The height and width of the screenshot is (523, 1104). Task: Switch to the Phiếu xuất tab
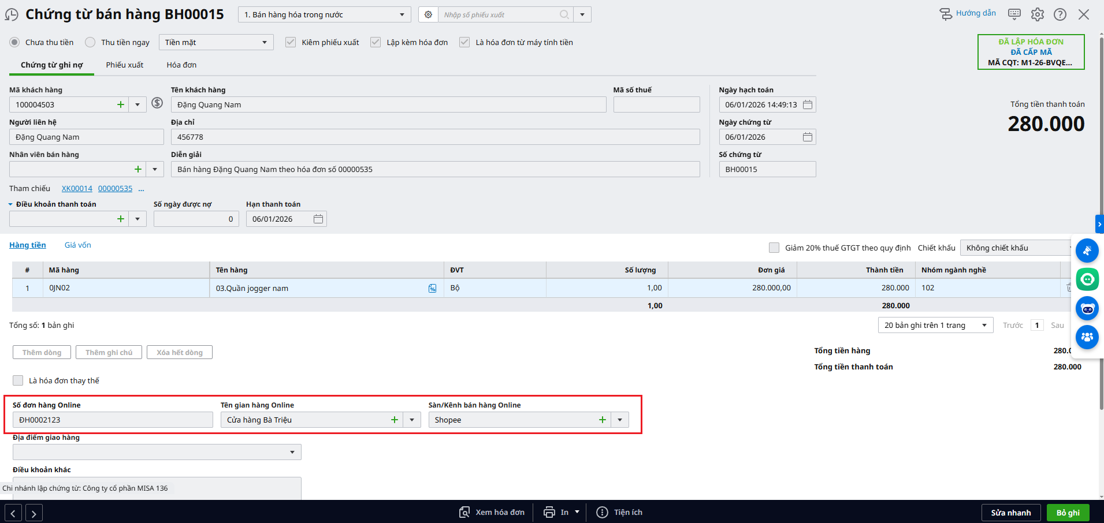pos(124,65)
